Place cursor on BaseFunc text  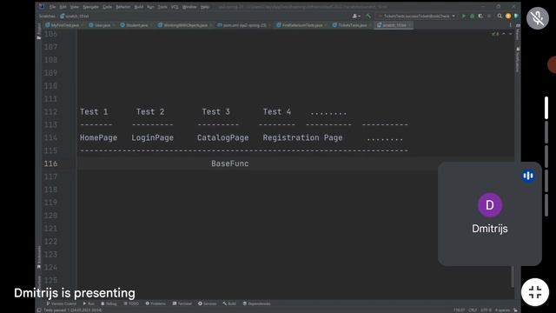(229, 163)
